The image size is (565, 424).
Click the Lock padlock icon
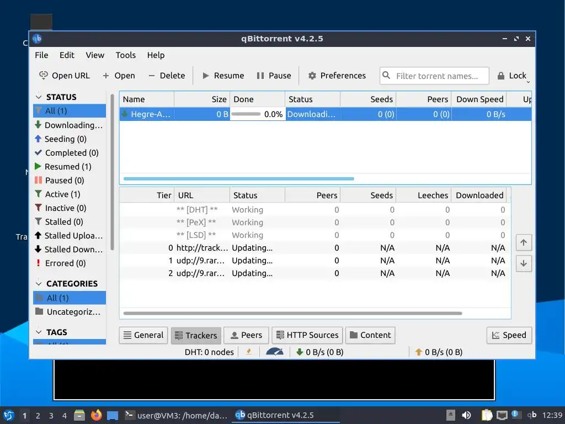501,76
